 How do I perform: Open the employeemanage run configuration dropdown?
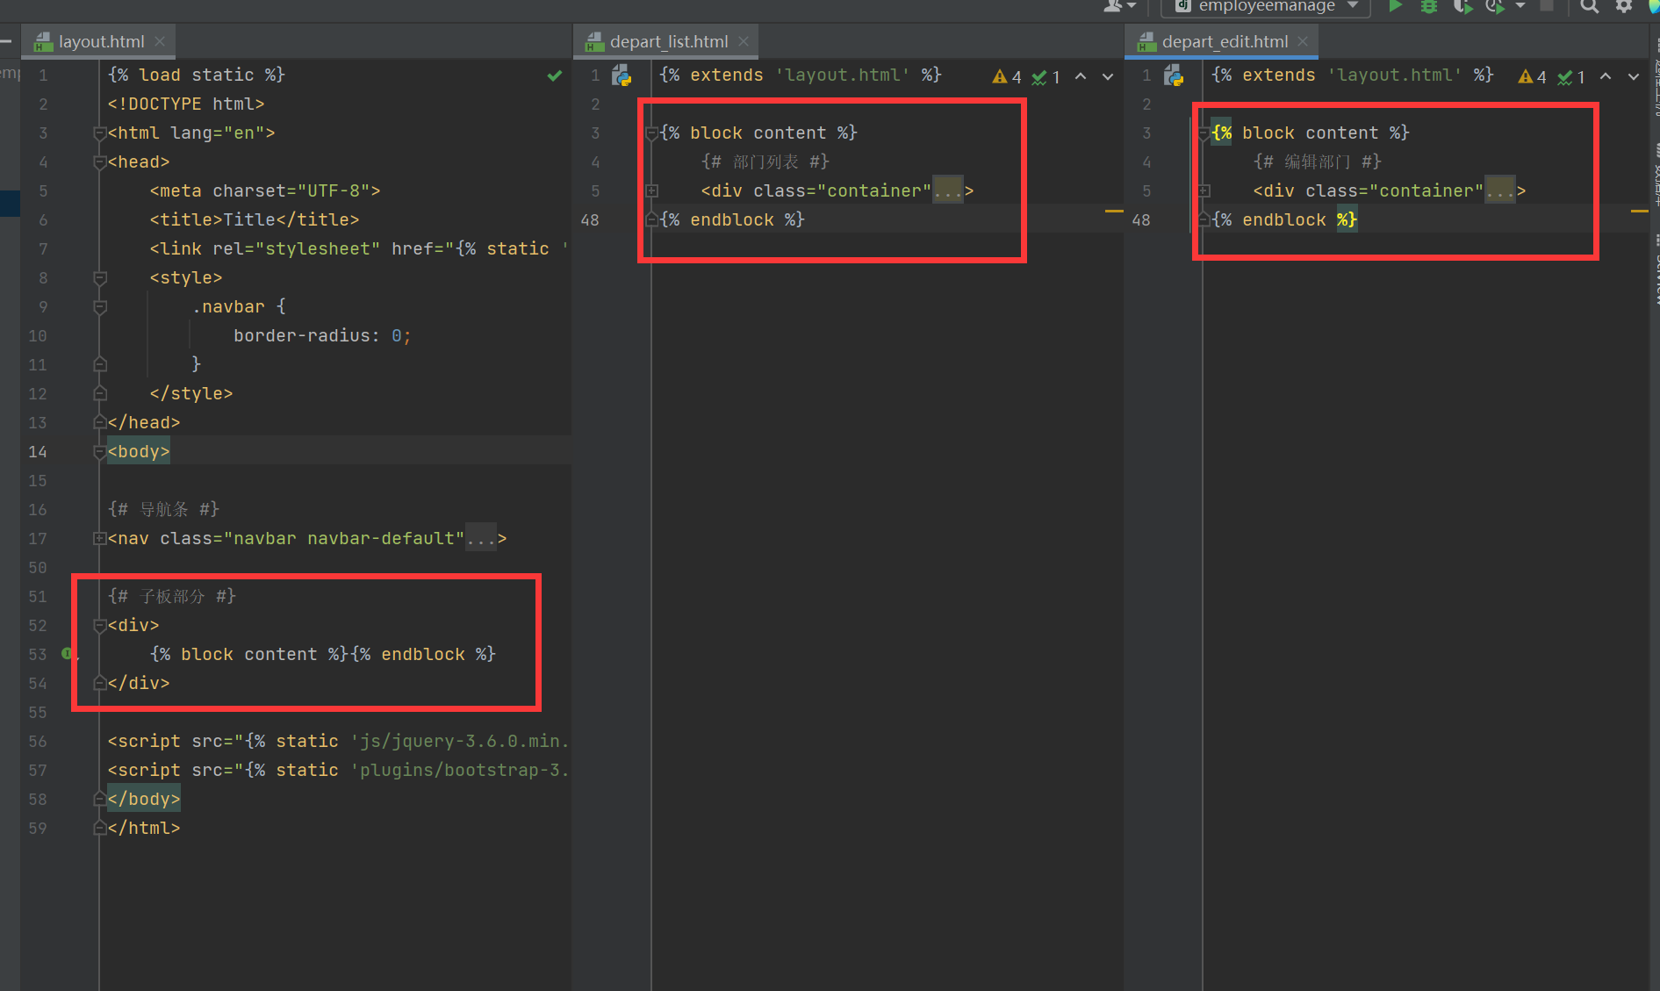point(1266,6)
